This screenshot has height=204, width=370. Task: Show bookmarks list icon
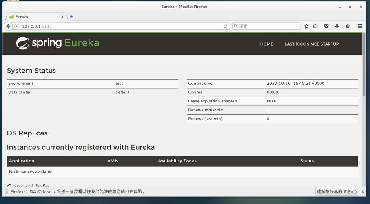tap(315, 26)
